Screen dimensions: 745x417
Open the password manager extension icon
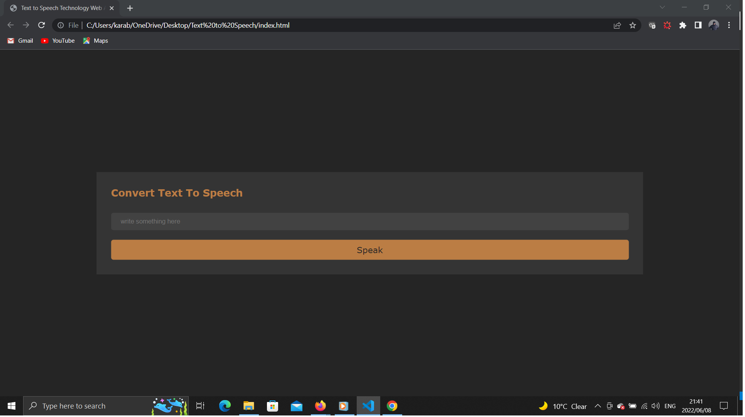click(x=652, y=25)
